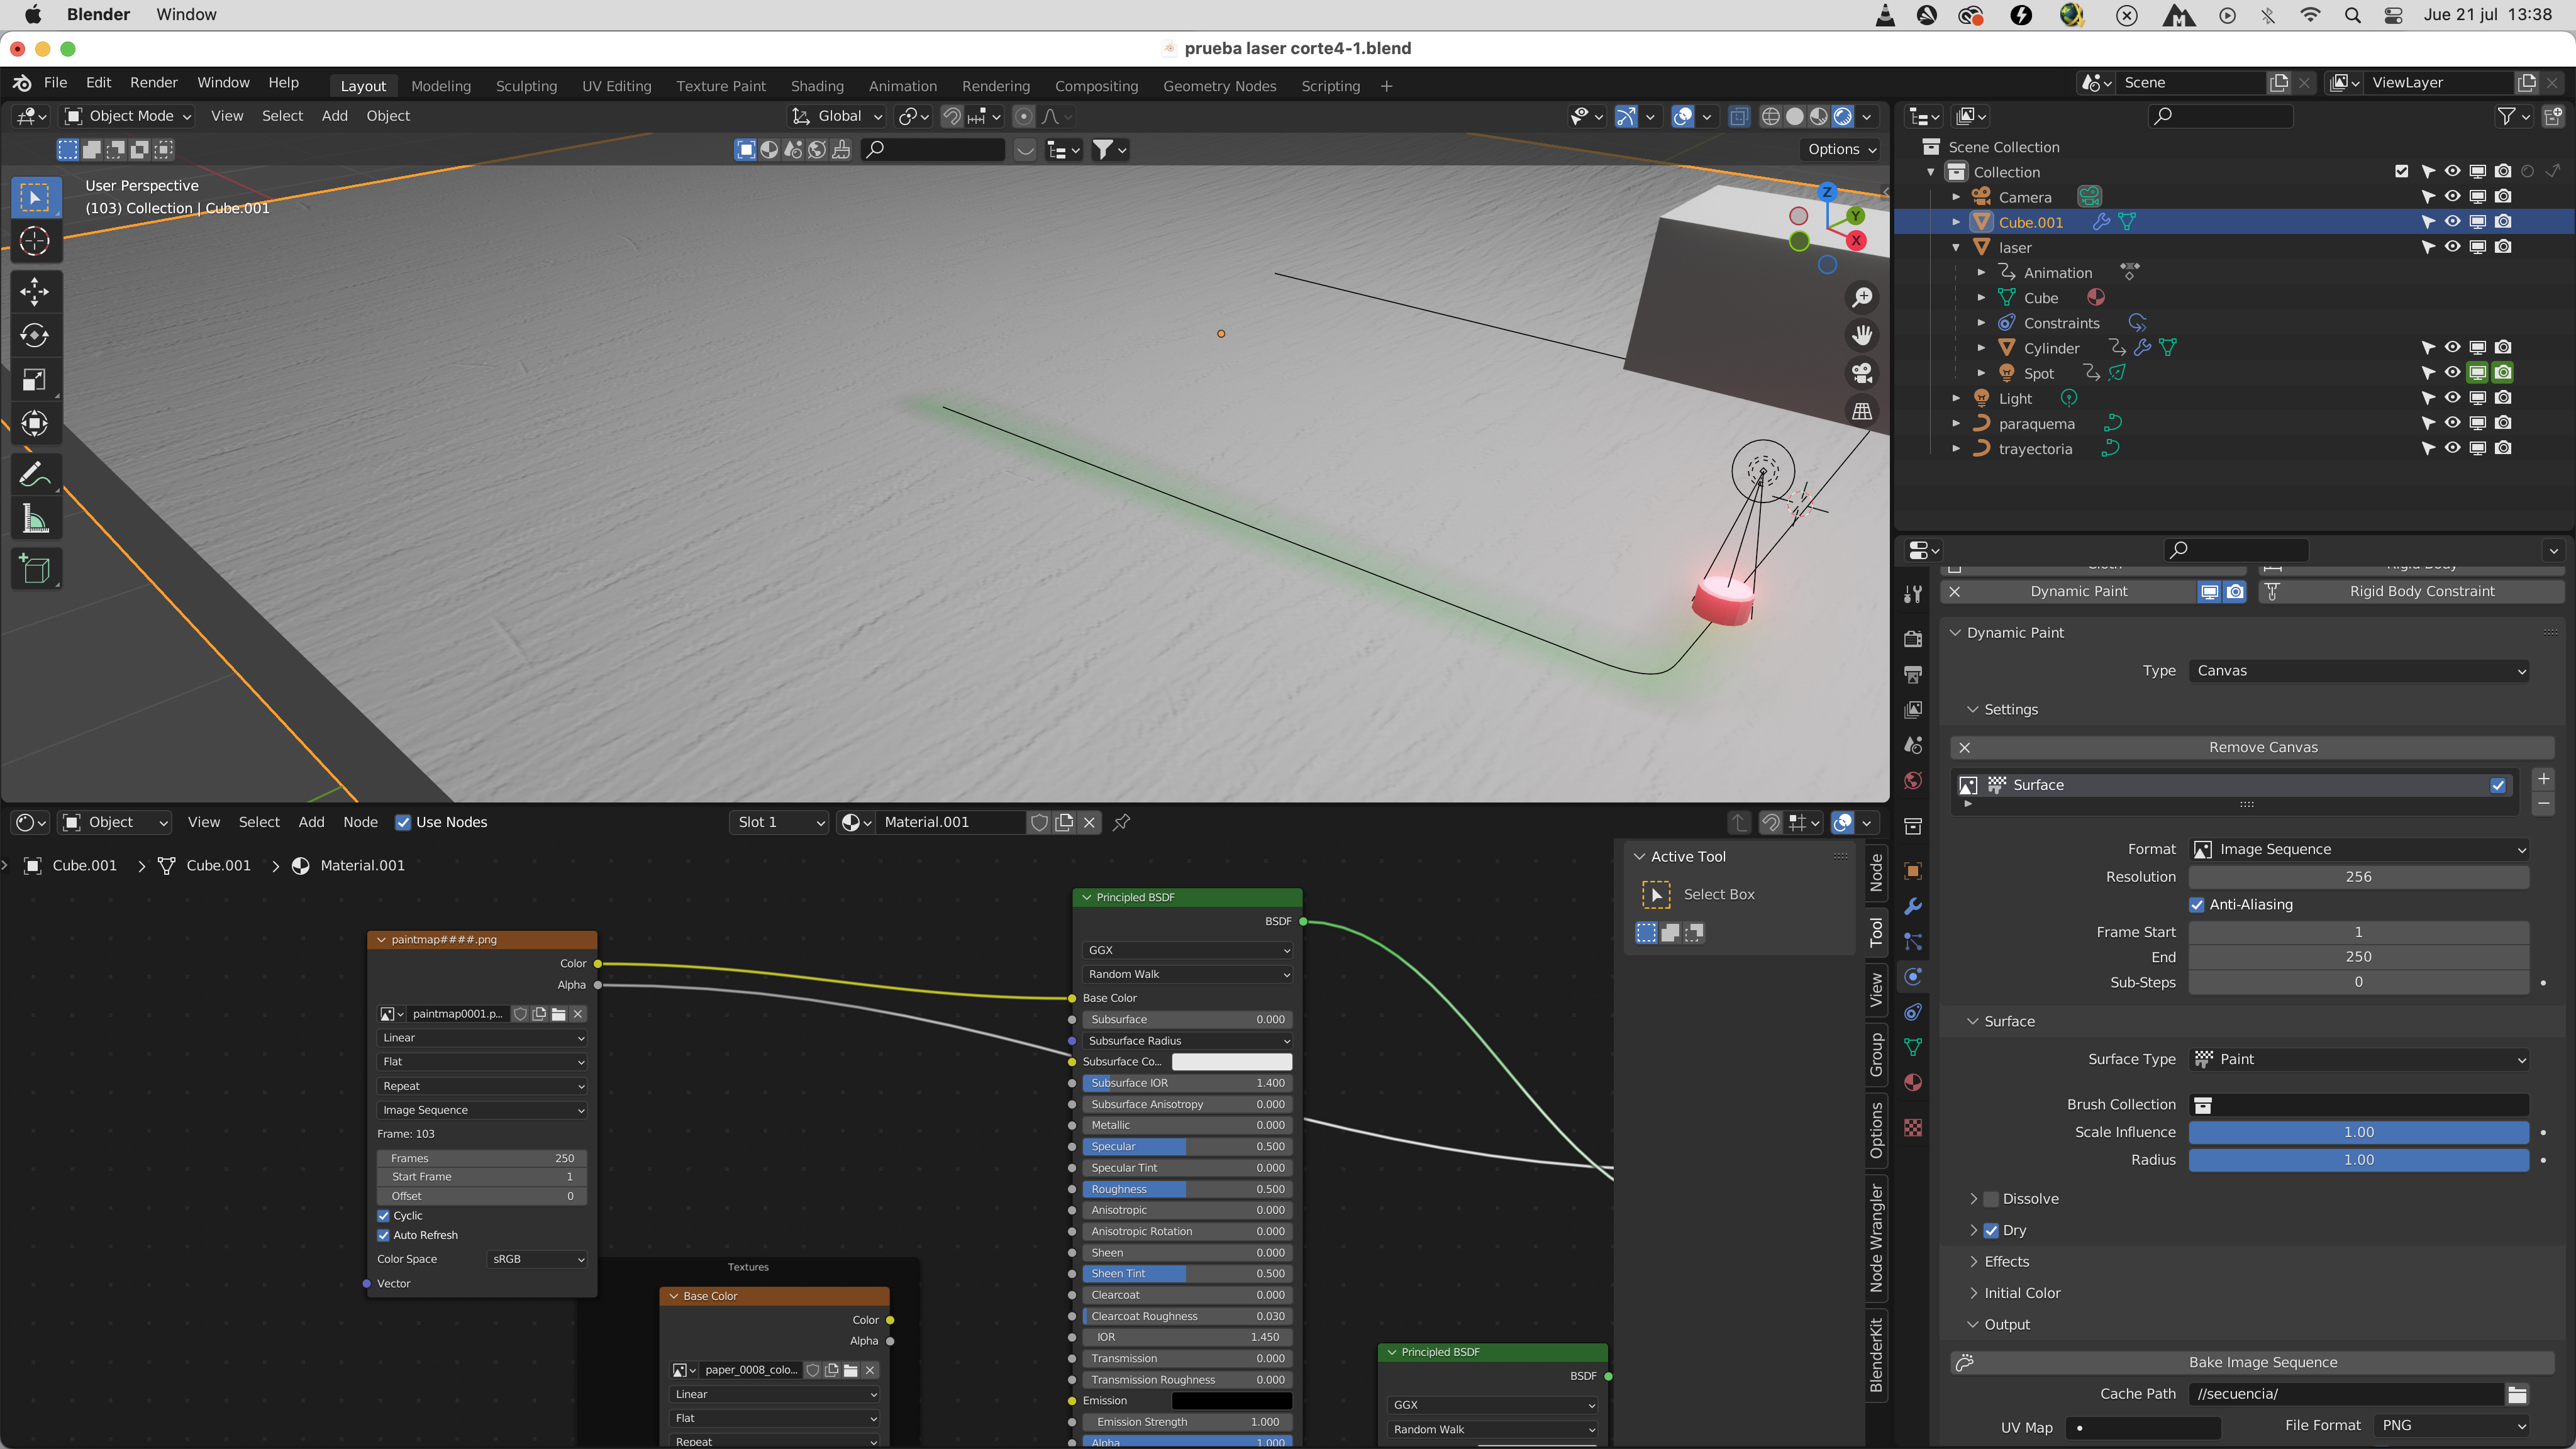The height and width of the screenshot is (1449, 2576).
Task: Select the Rotate tool
Action: pos(34,335)
